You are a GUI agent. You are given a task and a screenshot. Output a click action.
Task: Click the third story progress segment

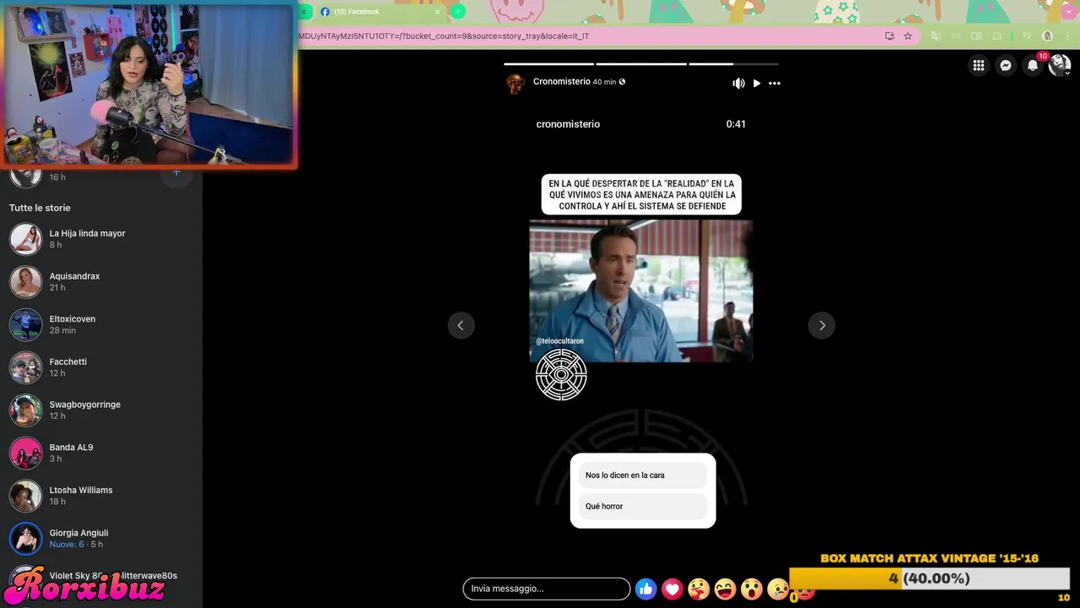[733, 63]
